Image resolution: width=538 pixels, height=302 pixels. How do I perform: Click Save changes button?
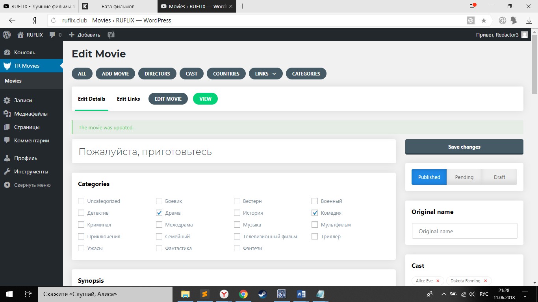pos(464,147)
